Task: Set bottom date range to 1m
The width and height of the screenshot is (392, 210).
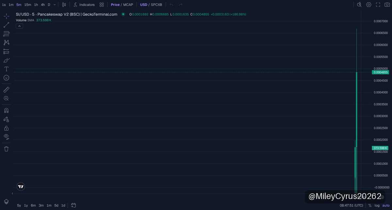Action: click(49, 205)
